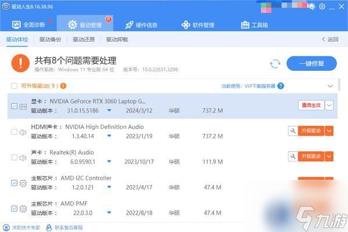This screenshot has height=232, width=348.
Task: Click chip icon of AMD PMF
Action: [23, 209]
